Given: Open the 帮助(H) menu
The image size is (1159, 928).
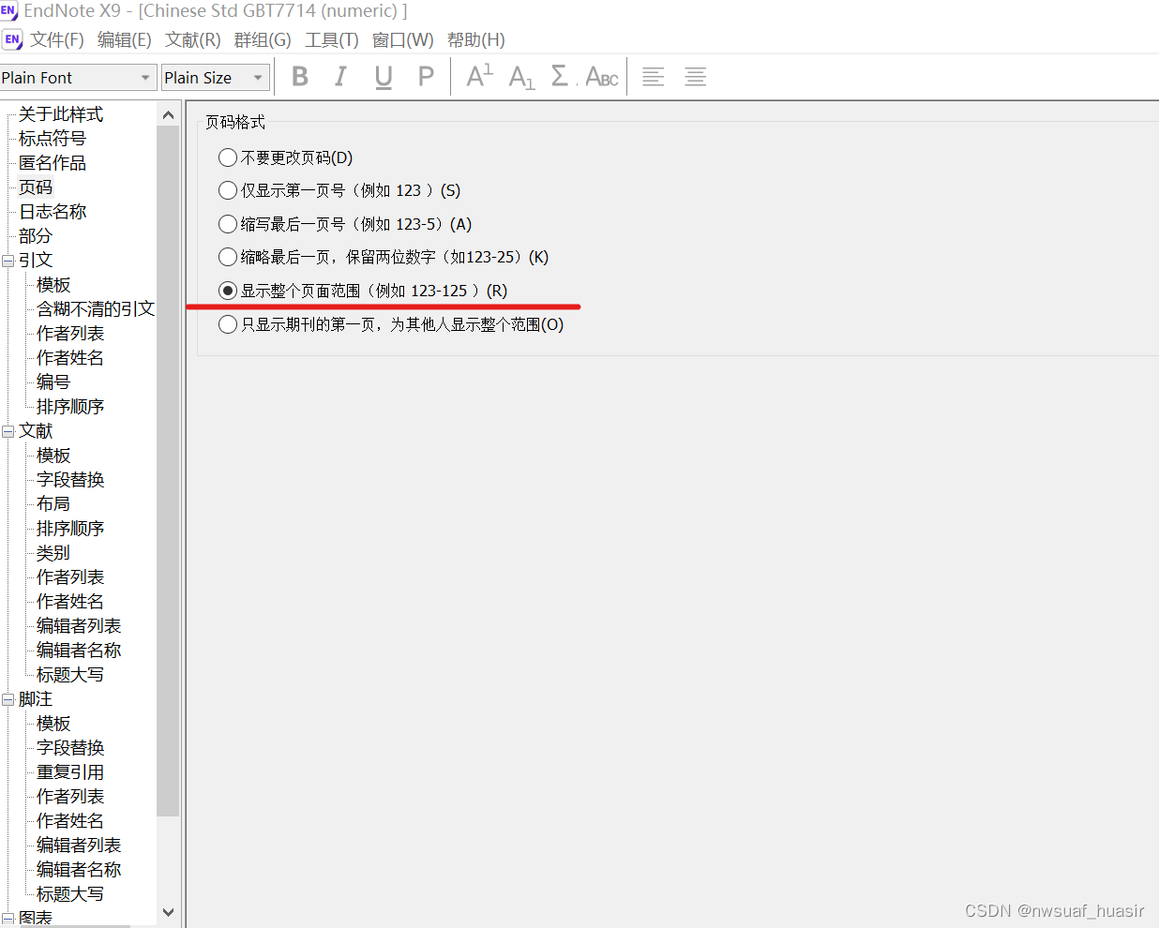Looking at the screenshot, I should pos(476,39).
